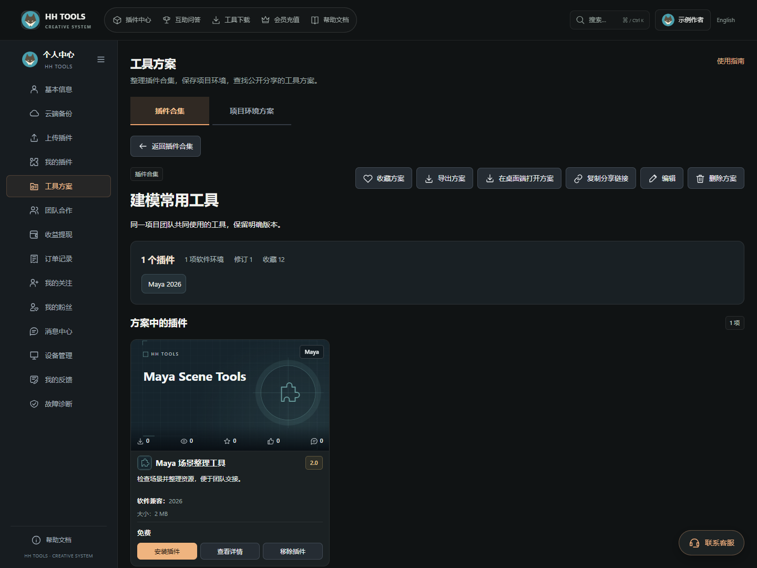Click the 设备管理 monitor icon
Viewport: 757px width, 568px height.
(x=34, y=356)
